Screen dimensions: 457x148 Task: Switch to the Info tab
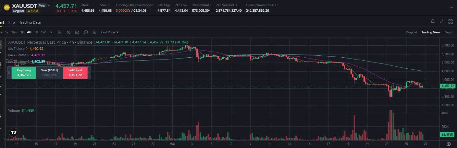12,22
